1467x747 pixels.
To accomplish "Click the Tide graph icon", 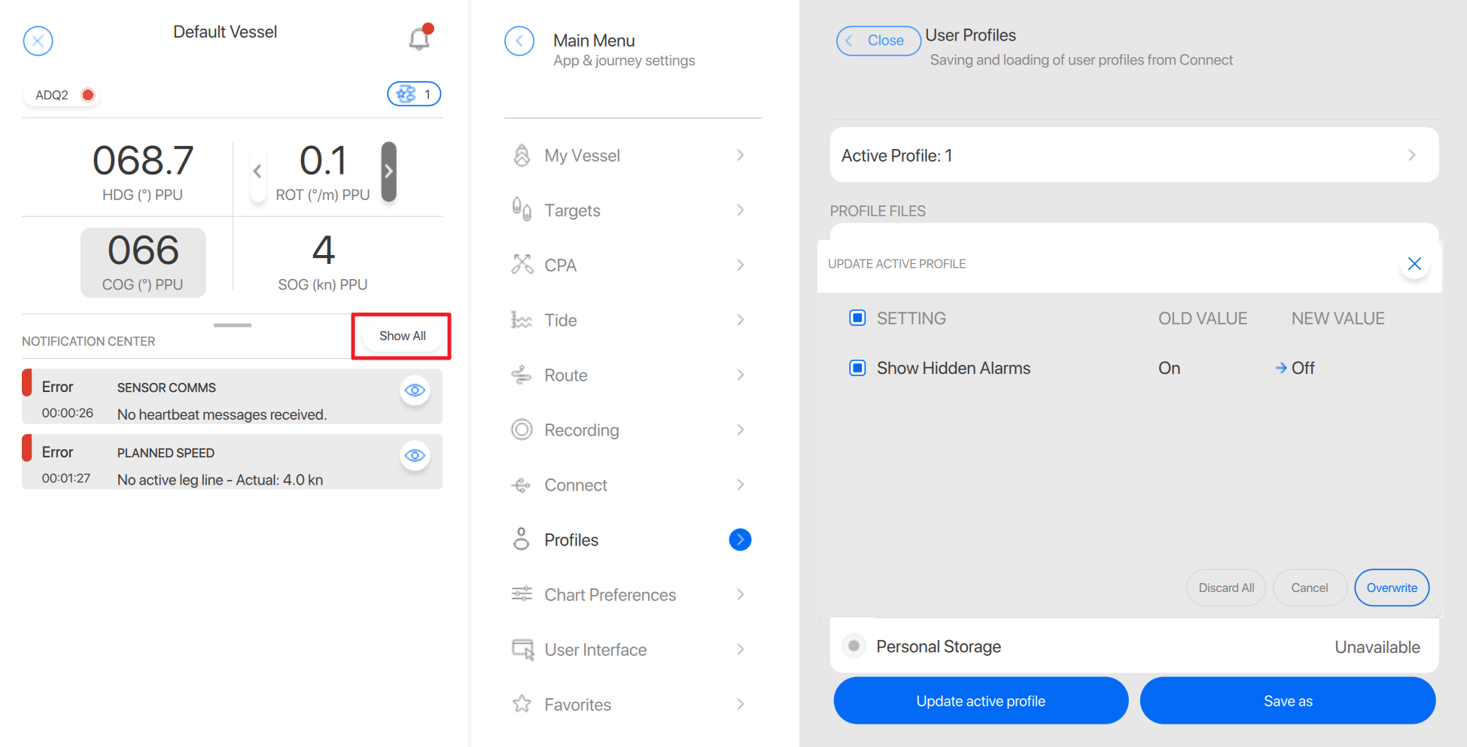I will (x=522, y=320).
